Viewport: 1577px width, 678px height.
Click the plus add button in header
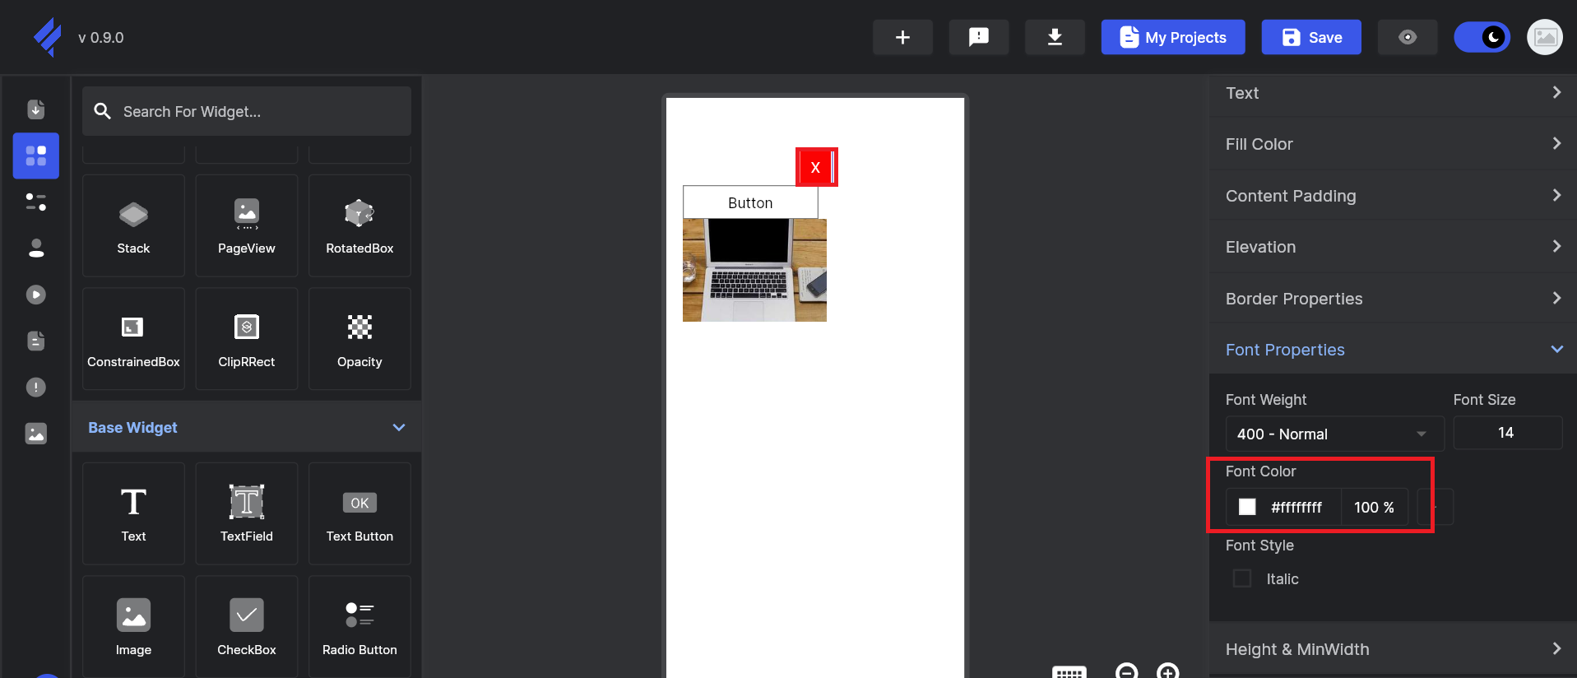tap(902, 37)
